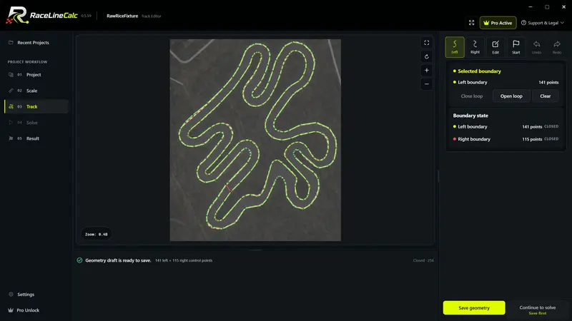Zoom out with the minus button
This screenshot has height=321, width=572.
(426, 84)
